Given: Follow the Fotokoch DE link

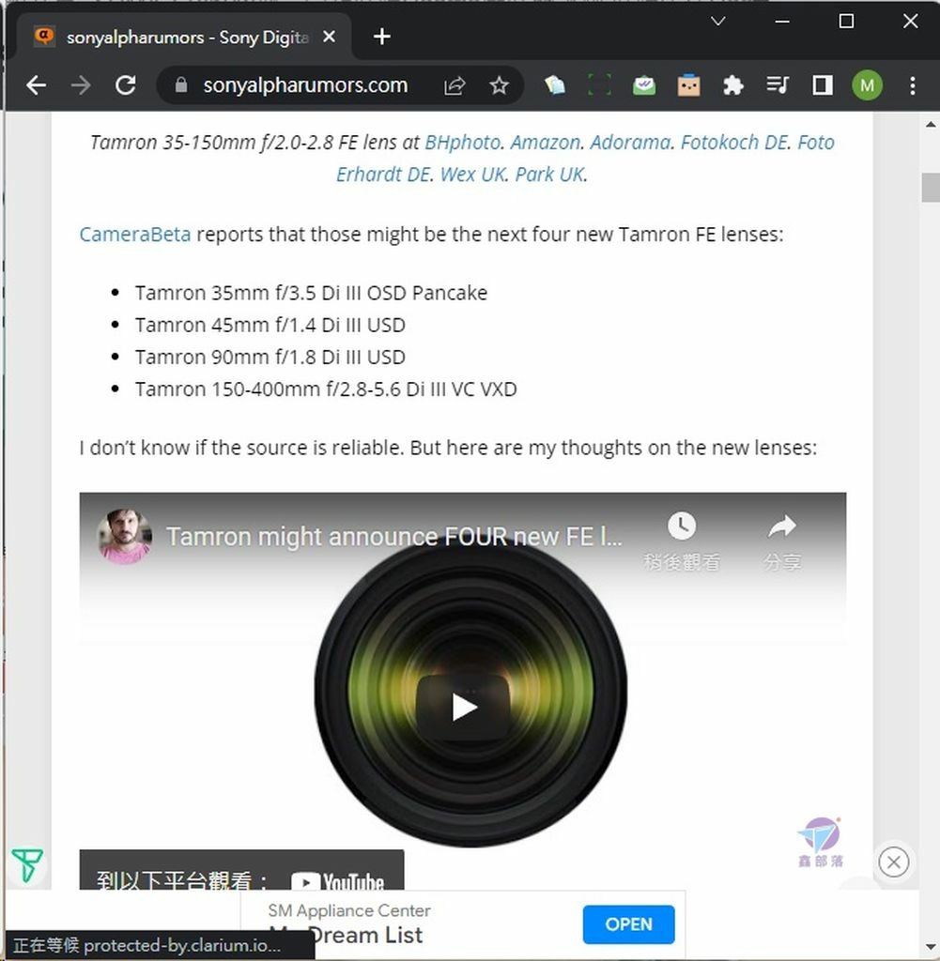Looking at the screenshot, I should pyautogui.click(x=734, y=143).
